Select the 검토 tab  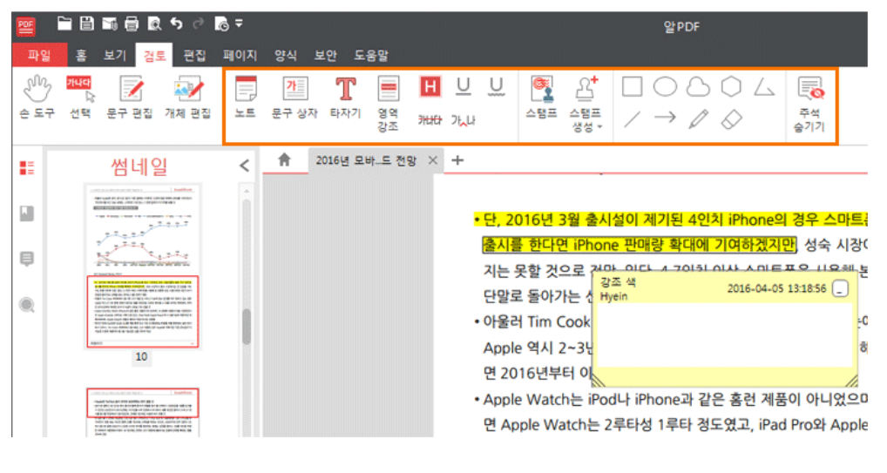(154, 56)
